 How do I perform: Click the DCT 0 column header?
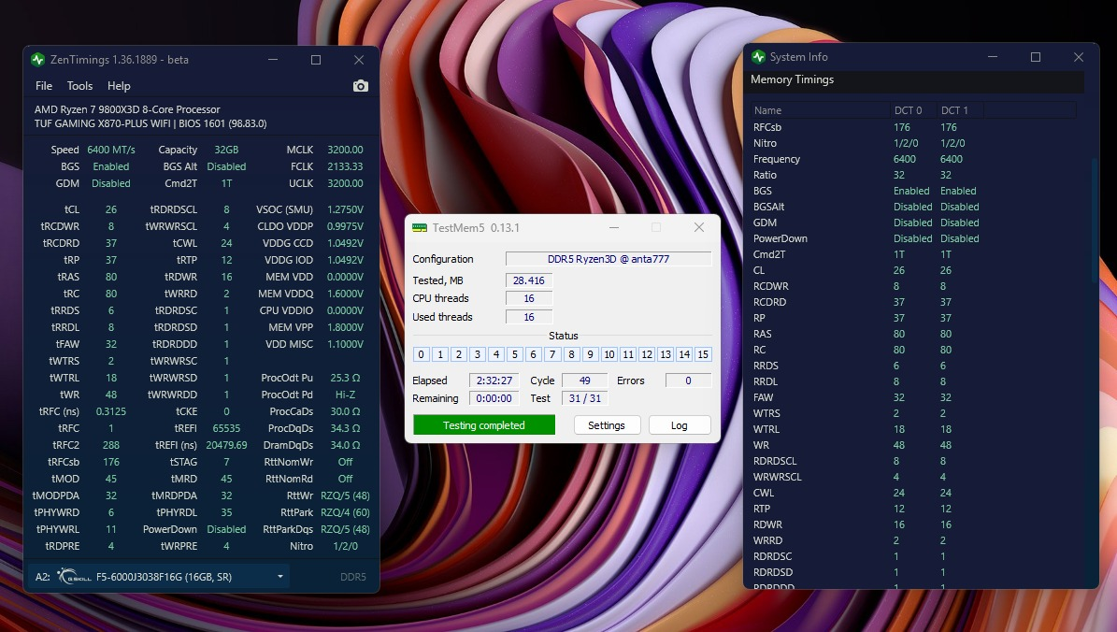[x=913, y=110]
